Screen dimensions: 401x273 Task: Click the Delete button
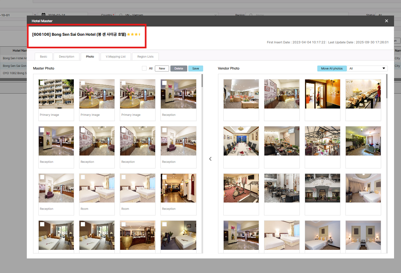click(179, 68)
